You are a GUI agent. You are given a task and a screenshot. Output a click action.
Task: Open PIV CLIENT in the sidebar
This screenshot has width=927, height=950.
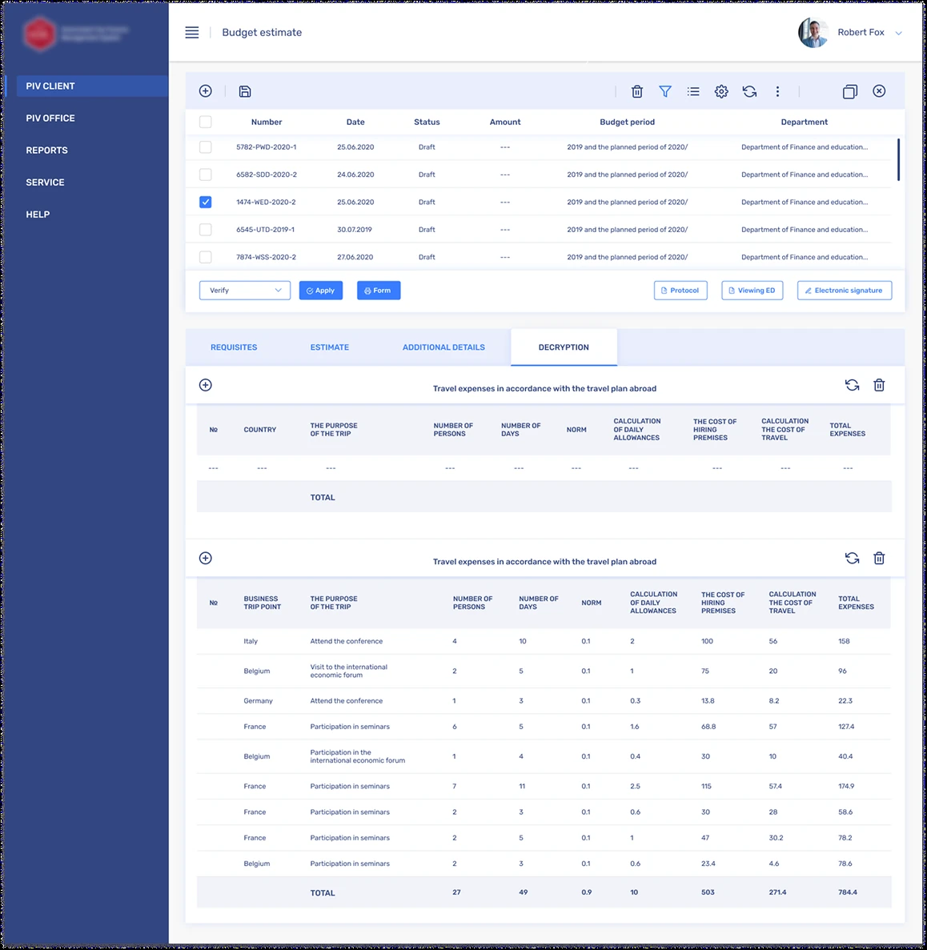point(92,86)
